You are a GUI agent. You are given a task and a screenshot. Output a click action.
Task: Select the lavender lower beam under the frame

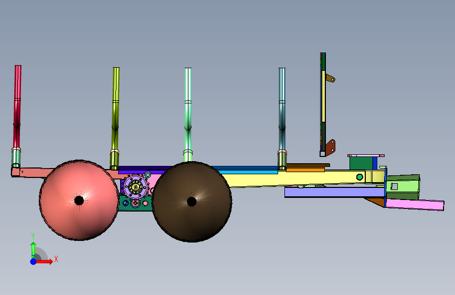(335, 192)
